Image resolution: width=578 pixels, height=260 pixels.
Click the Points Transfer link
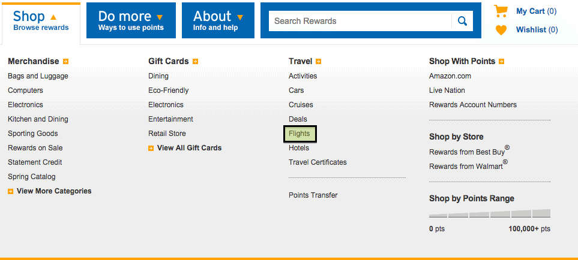[313, 195]
